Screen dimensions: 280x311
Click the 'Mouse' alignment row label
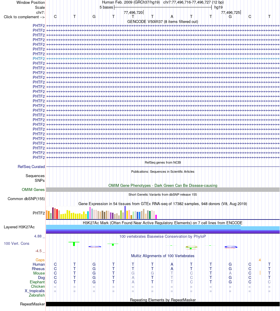(x=39, y=273)
